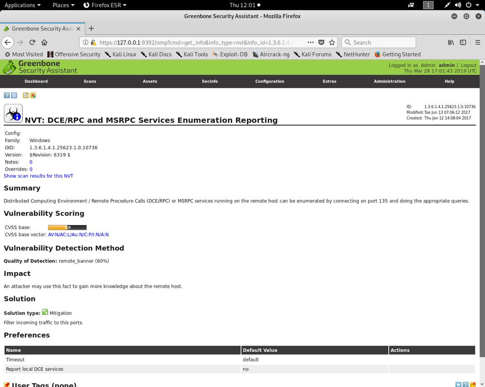
Task: Open the Firefox hamburger menu
Action: 477,42
